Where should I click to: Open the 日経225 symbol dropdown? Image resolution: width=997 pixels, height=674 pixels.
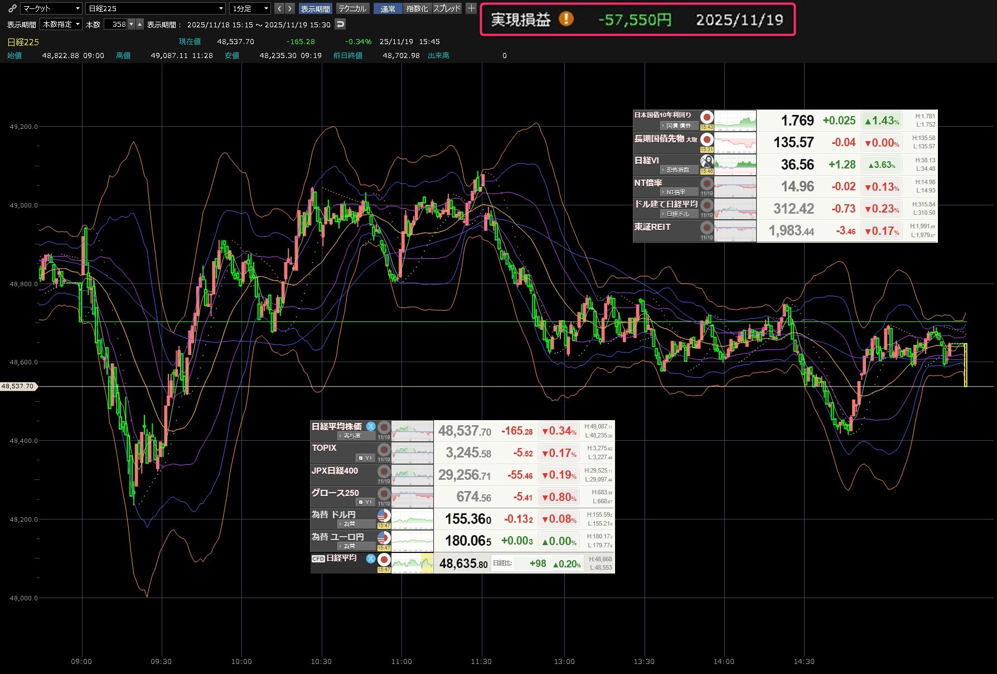point(156,8)
